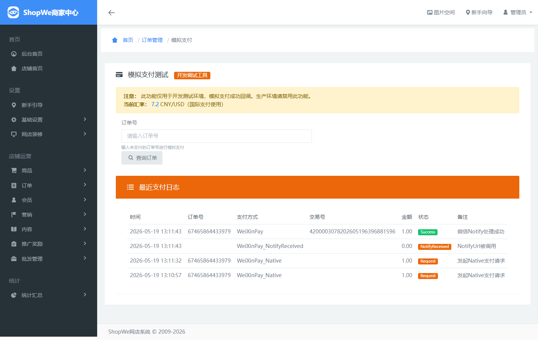Go to 首页 breadcrumb link

coord(128,40)
